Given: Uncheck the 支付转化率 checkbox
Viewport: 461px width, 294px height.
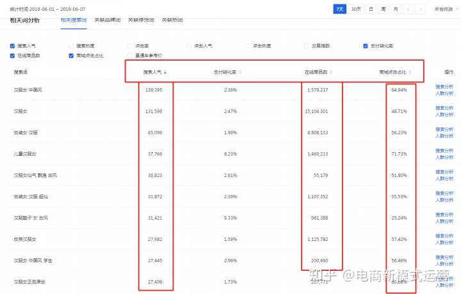Looking at the screenshot, I should tap(365, 46).
